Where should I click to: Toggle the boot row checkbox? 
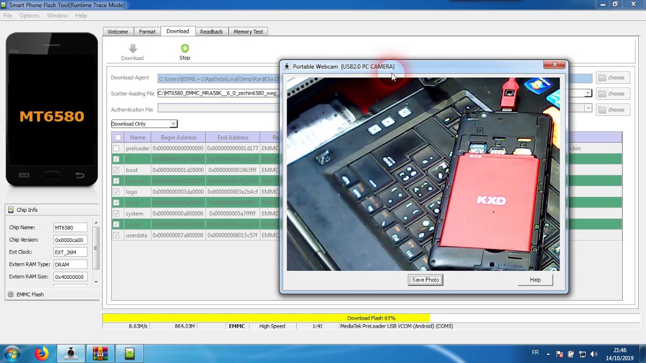(x=117, y=170)
